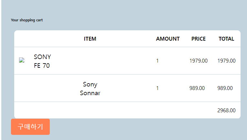This screenshot has height=140, width=247.
Task: Click the TOTAL column header
Action: (x=226, y=39)
